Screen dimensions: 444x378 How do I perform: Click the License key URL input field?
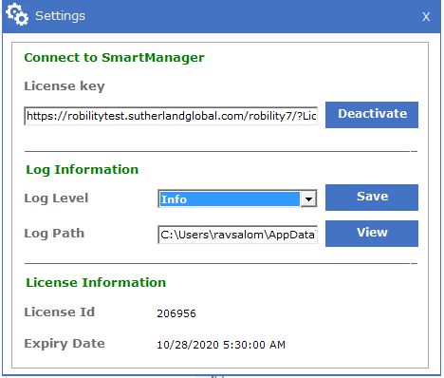pos(171,116)
